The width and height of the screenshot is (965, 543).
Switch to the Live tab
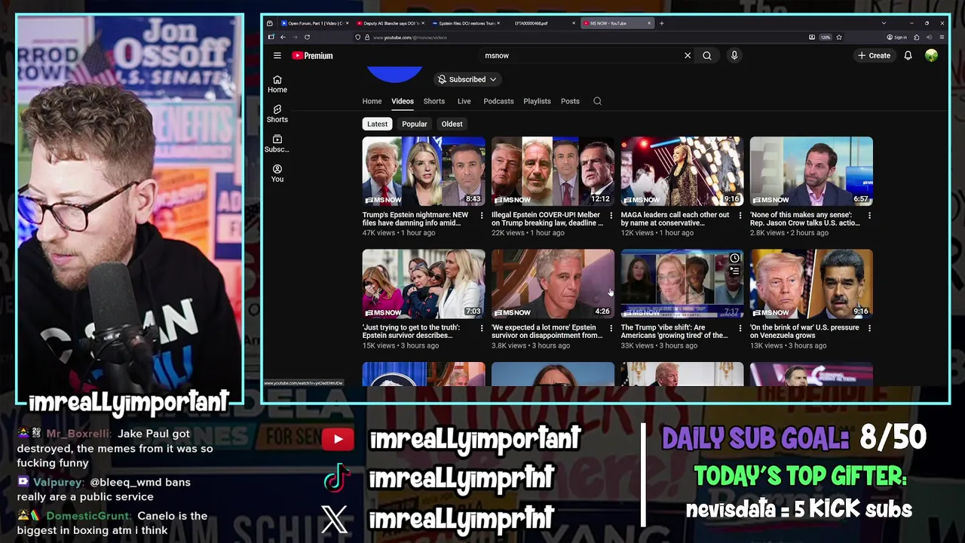[x=464, y=101]
